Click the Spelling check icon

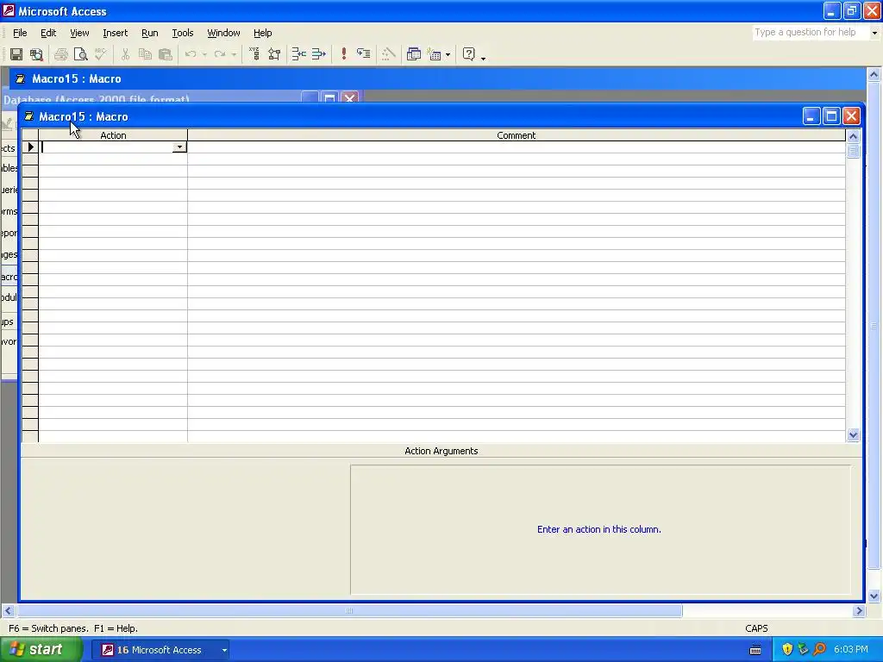pyautogui.click(x=101, y=54)
